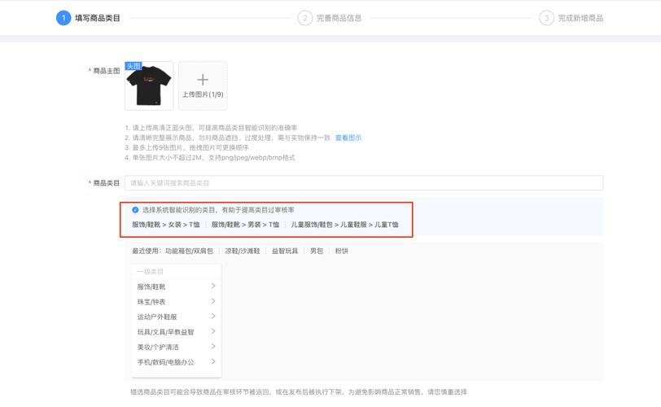Select recent category 益智玩具

pos(285,251)
